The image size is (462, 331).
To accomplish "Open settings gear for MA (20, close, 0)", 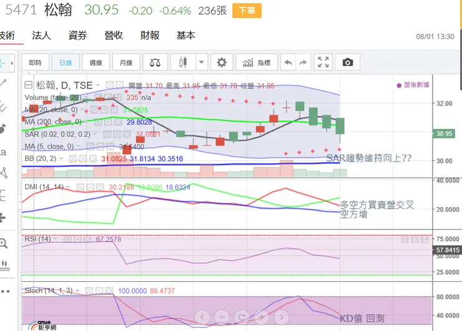I will (x=104, y=110).
